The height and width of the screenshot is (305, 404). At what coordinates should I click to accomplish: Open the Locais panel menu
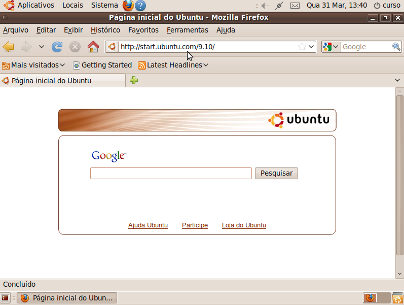pos(72,5)
